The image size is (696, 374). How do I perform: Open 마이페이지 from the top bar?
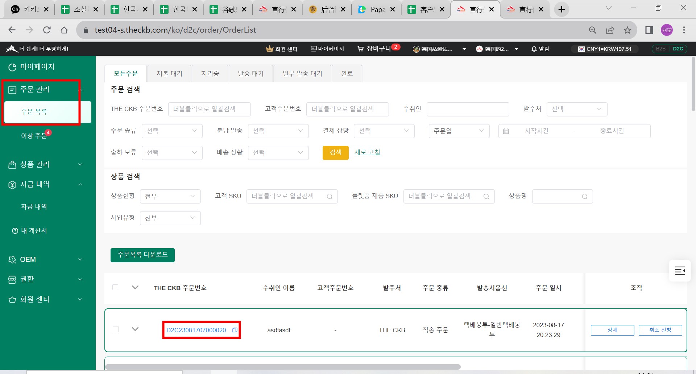pyautogui.click(x=327, y=49)
